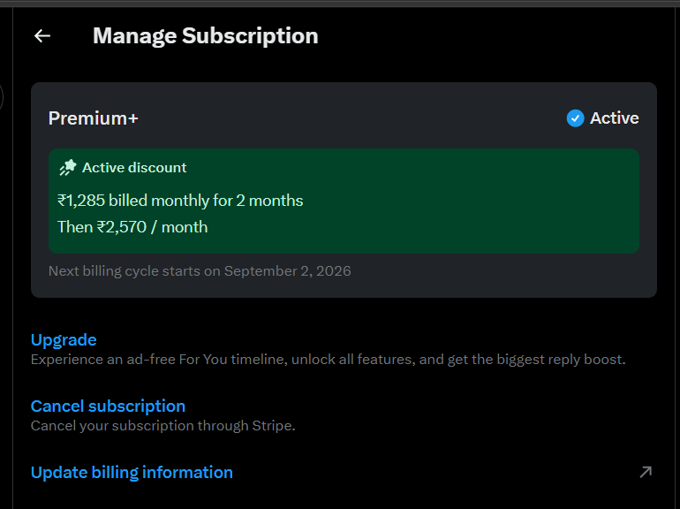This screenshot has height=509, width=680.
Task: Click the cancel through Stripe description
Action: coord(163,426)
